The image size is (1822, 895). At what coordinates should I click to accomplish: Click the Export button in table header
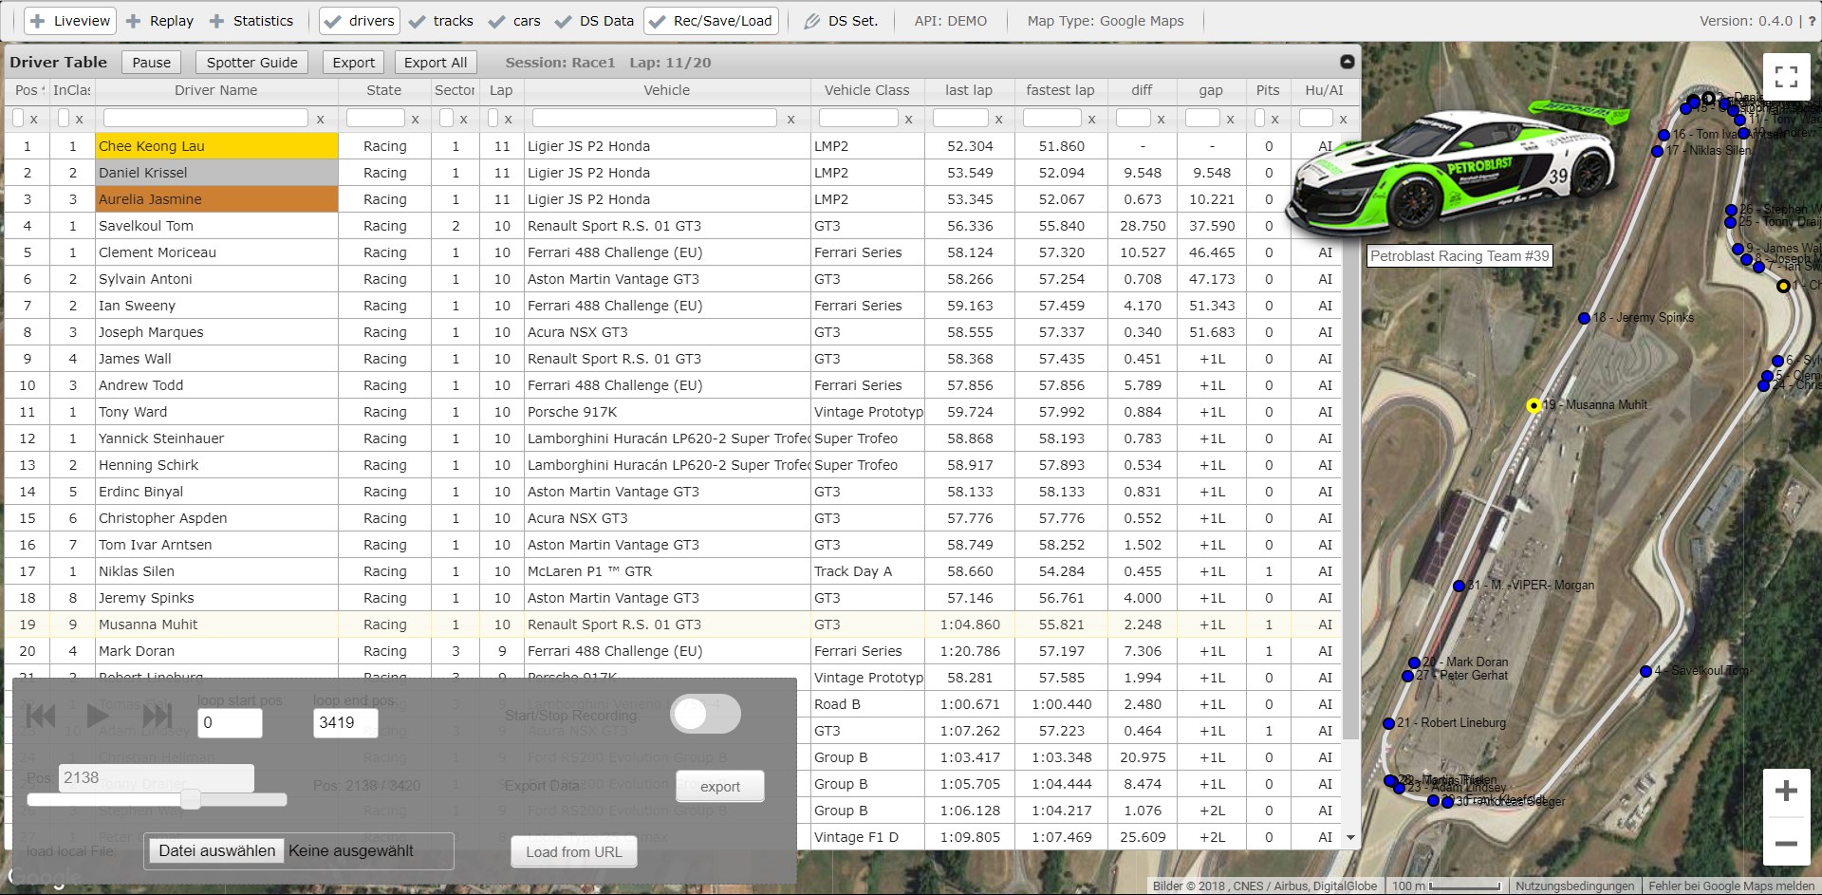click(354, 62)
